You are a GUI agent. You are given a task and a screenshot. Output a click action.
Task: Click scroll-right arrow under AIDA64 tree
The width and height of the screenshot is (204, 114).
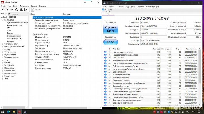pyautogui.click(x=27, y=108)
